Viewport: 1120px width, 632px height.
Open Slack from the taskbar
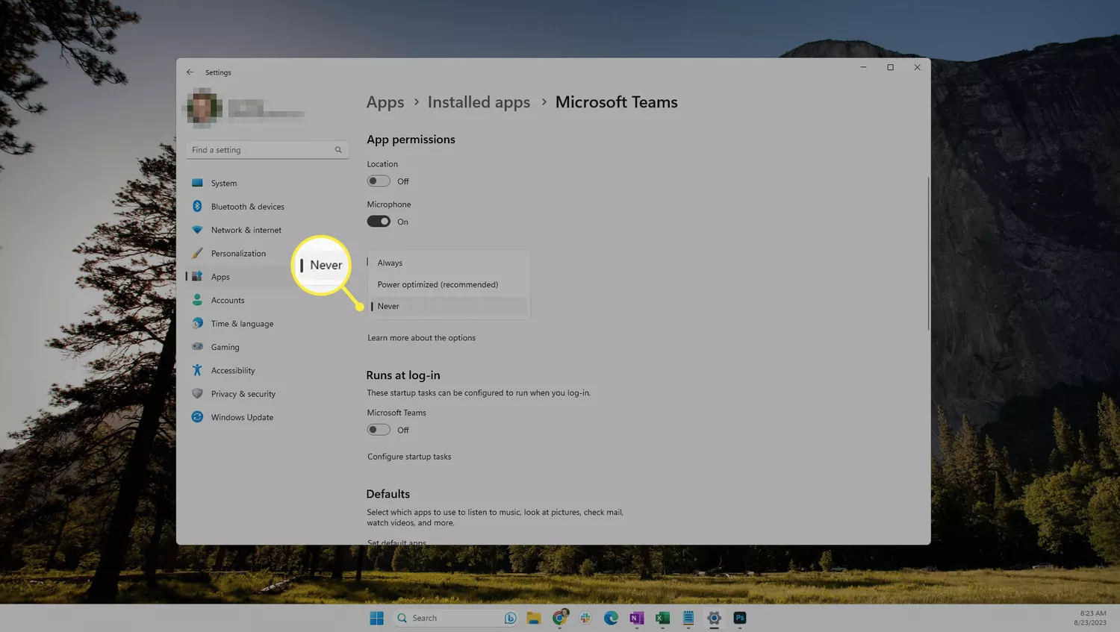click(x=585, y=618)
